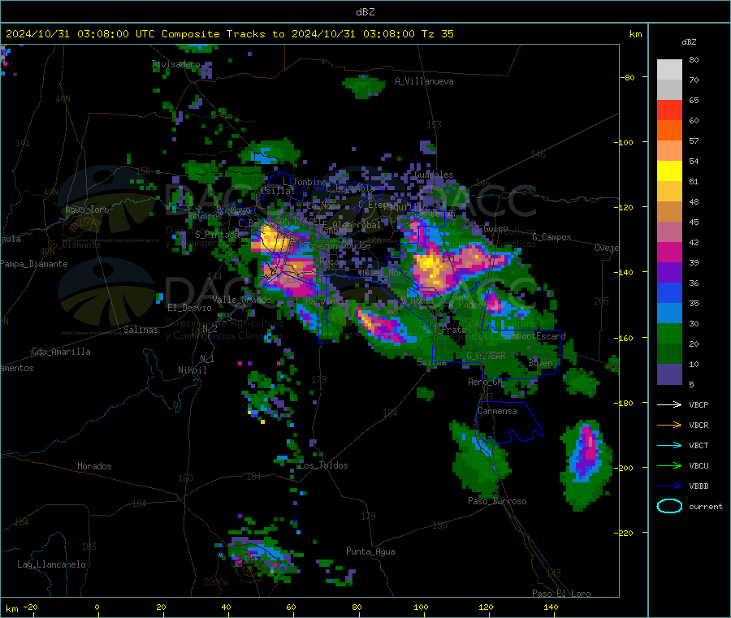Select the magenta 39-42 dBZ swatch
Image resolution: width=731 pixels, height=618 pixels.
tap(669, 252)
